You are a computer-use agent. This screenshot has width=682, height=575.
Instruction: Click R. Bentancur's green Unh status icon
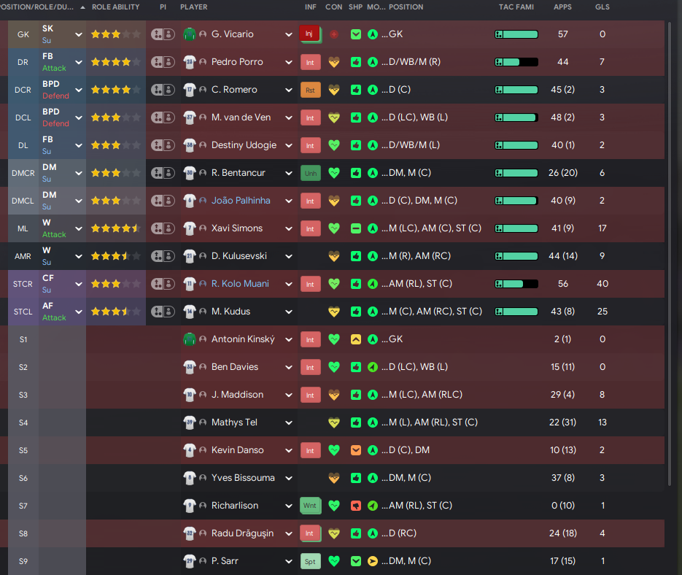coord(310,173)
